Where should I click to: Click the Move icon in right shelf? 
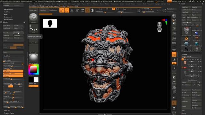pyautogui.click(x=174, y=77)
